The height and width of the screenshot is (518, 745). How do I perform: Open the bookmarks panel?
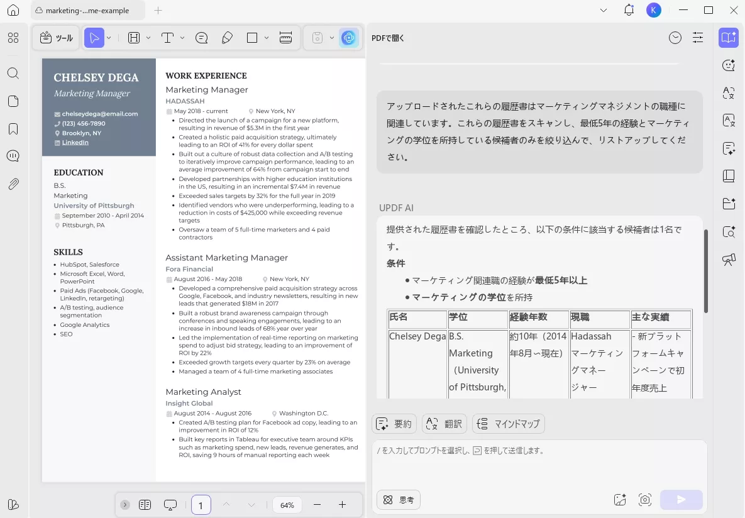coord(13,129)
